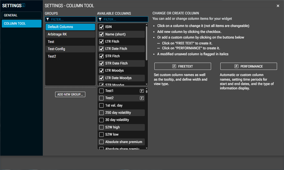284x170 pixels.
Task: Enable the Test2 column checkbox
Action: pos(102,98)
